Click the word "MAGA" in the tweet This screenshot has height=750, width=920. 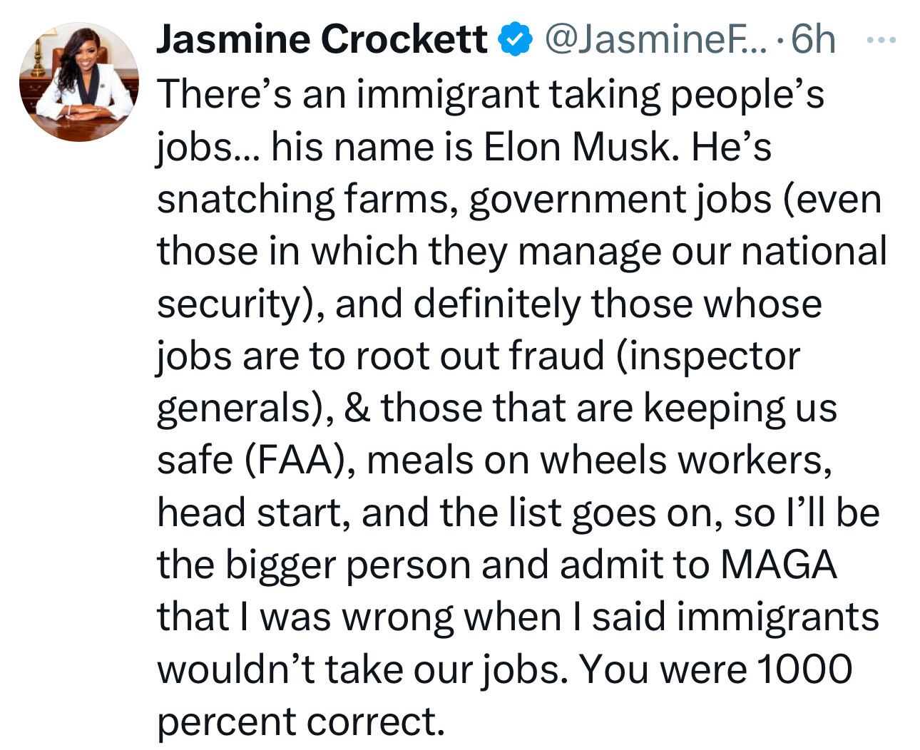pos(779,564)
